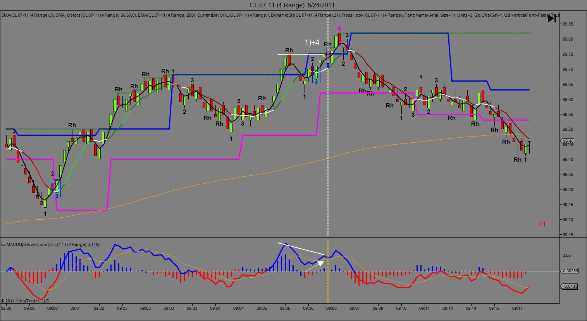Viewport: 587px width, 321px height.
Task: Click the 99.35 price axis label
Action: pos(568,174)
